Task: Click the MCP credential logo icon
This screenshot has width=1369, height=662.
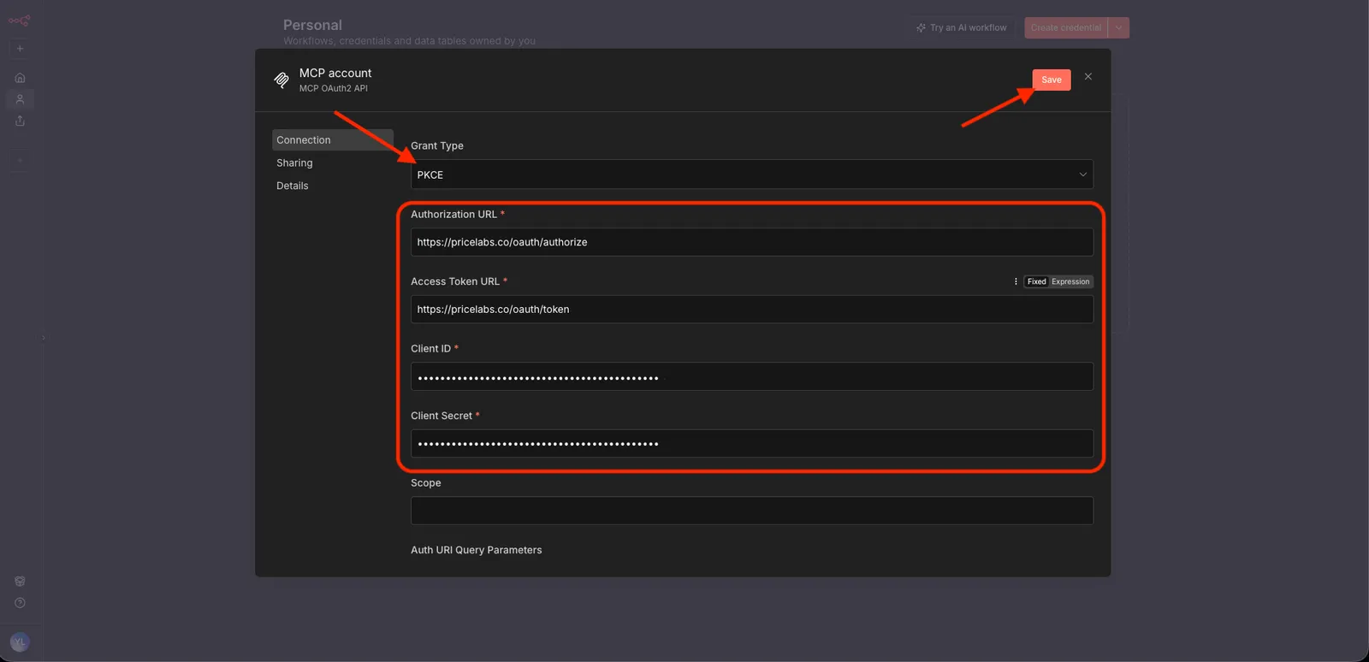Action: click(282, 80)
